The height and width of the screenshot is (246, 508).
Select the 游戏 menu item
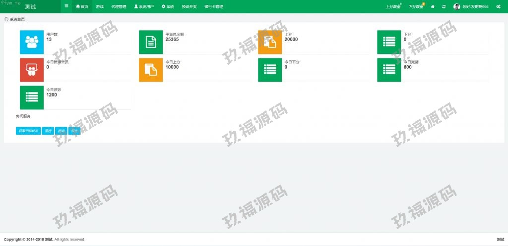[100, 6]
